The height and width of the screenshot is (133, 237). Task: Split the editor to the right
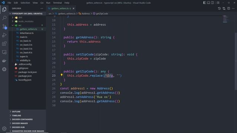(229, 8)
